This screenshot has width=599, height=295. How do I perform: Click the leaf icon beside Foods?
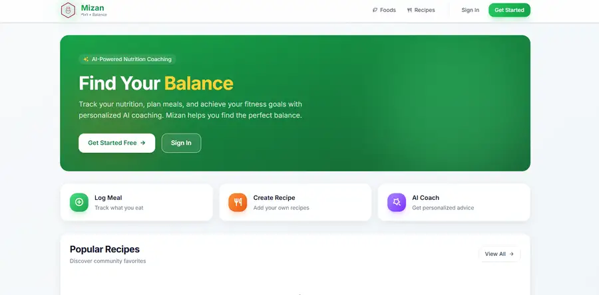pos(375,10)
